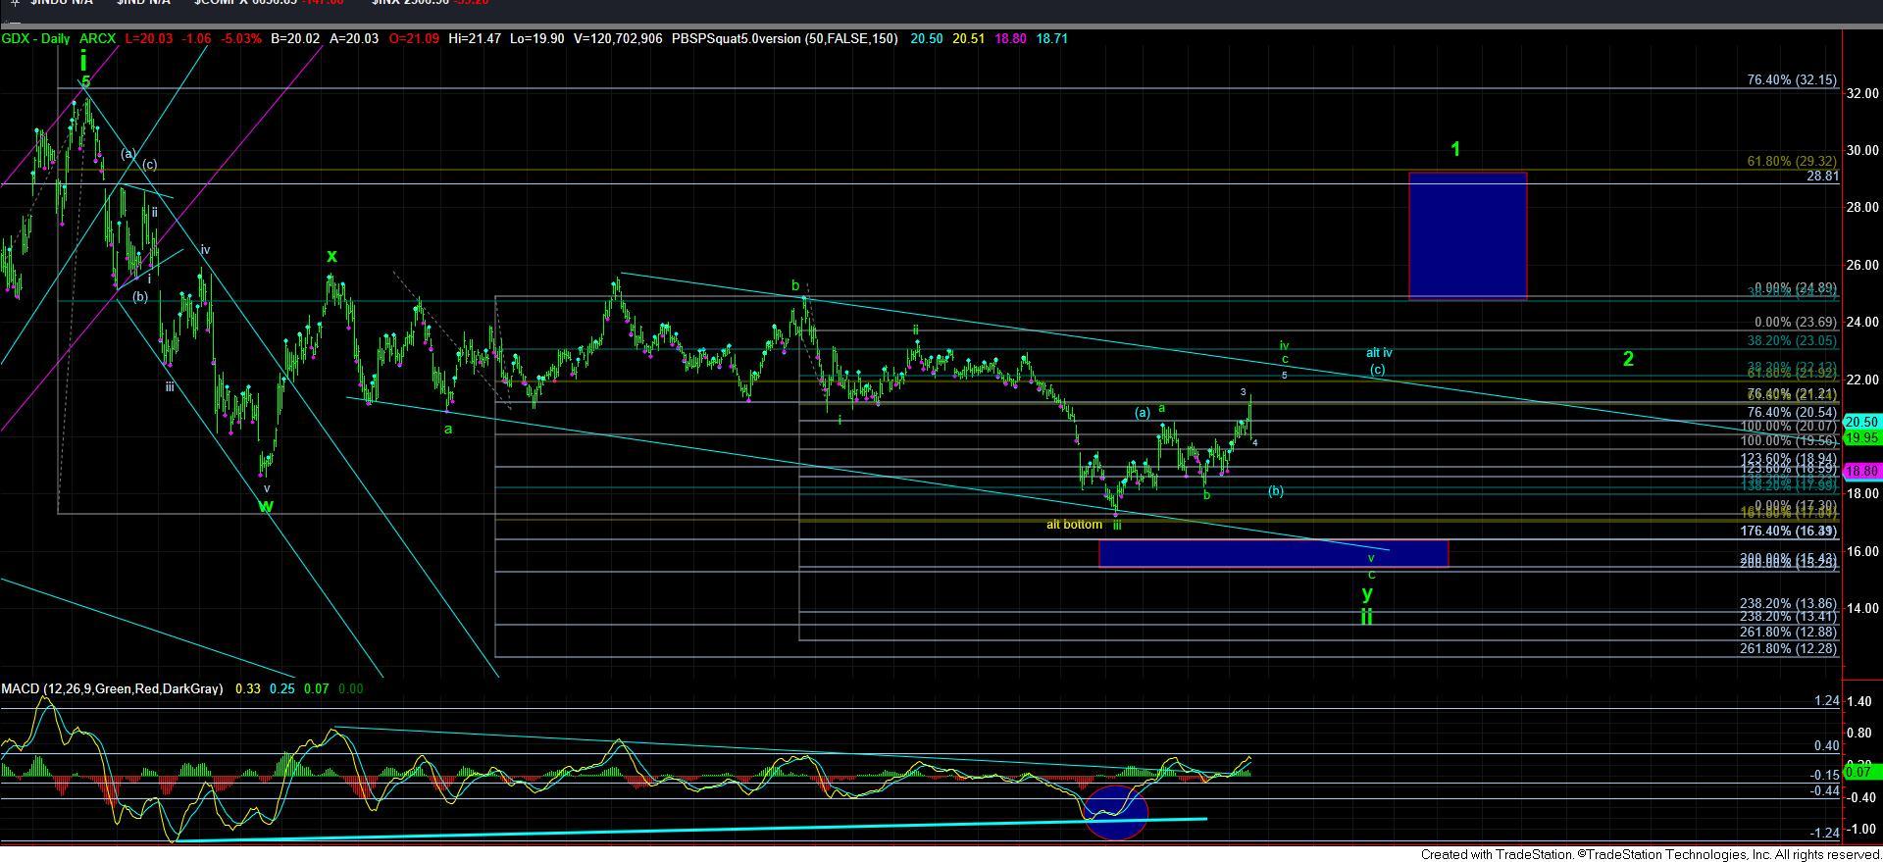The height and width of the screenshot is (862, 1883).
Task: Click the 28.00 price axis label
Action: (x=1862, y=208)
